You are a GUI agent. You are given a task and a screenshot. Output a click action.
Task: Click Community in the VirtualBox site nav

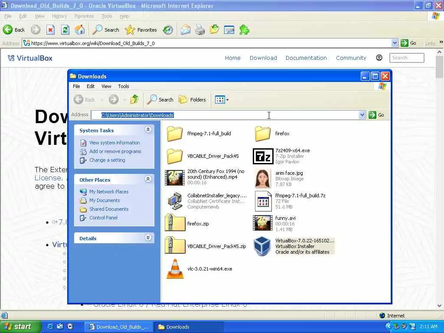(x=351, y=58)
